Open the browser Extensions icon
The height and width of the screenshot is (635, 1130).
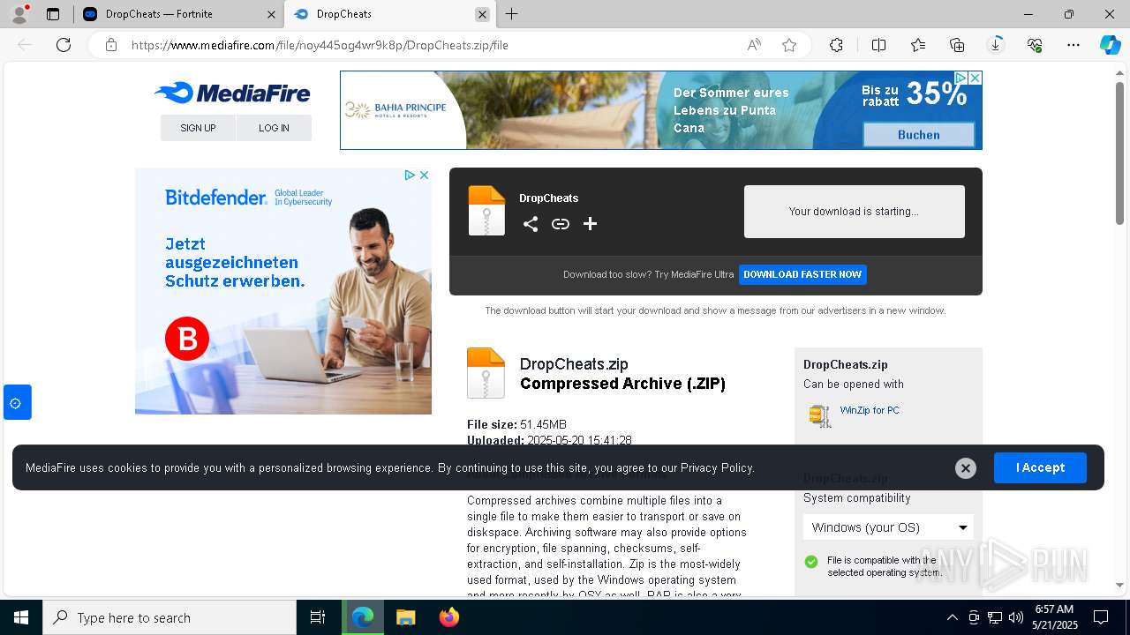[836, 45]
